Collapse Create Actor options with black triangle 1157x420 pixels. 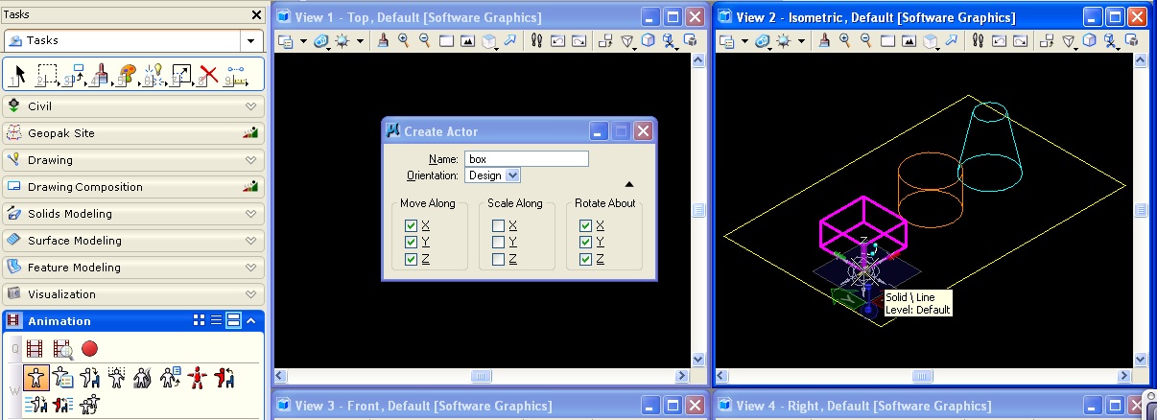(x=629, y=183)
